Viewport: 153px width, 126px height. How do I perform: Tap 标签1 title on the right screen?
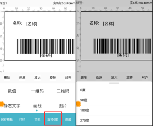[x=80, y=3]
